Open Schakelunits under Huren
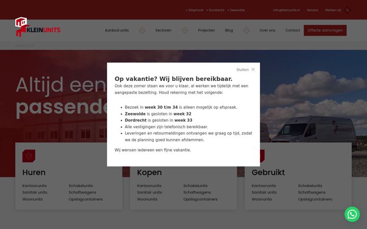 tap(81, 186)
